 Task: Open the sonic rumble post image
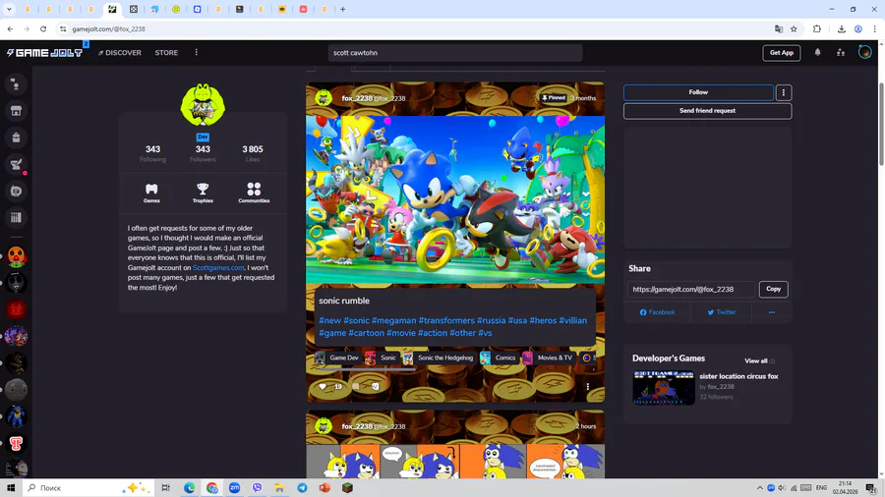click(455, 199)
